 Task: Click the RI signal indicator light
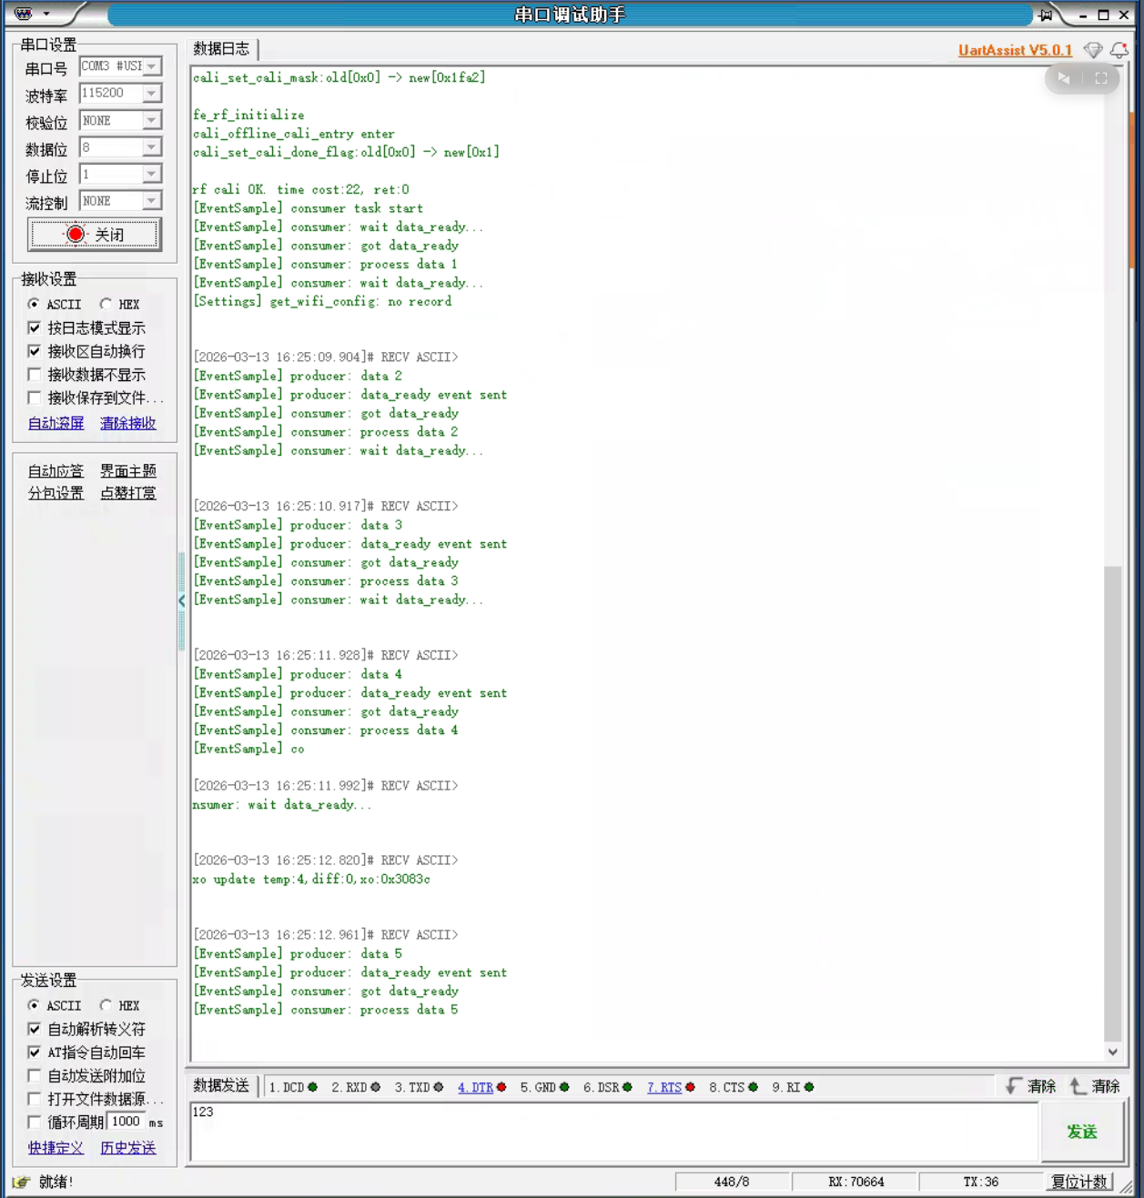(809, 1087)
